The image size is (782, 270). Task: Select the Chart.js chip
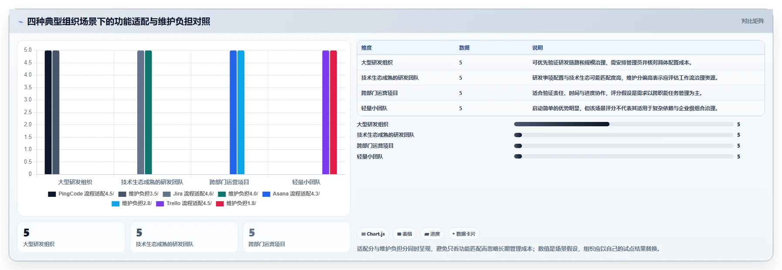click(x=373, y=234)
